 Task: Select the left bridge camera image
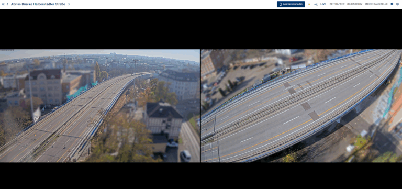[x=100, y=106]
